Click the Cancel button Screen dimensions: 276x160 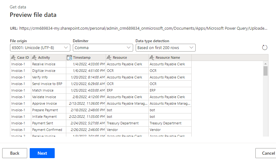pos(266,153)
